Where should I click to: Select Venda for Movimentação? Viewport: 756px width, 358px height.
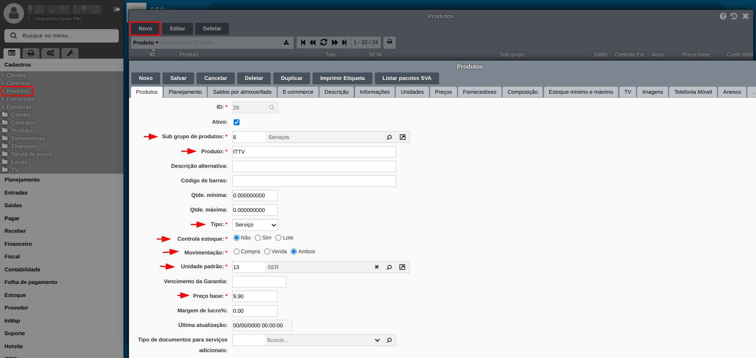coord(267,252)
